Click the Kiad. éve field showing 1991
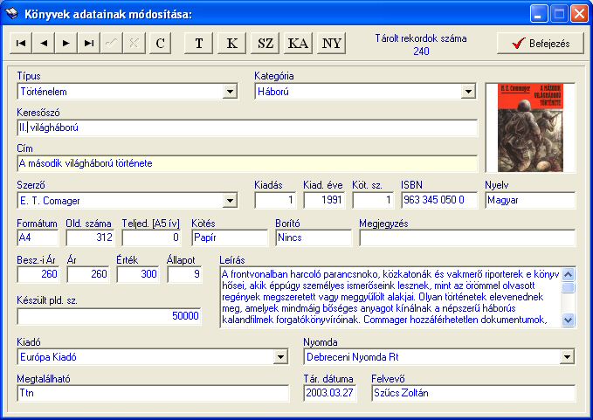Image resolution: width=593 pixels, height=420 pixels. (324, 200)
